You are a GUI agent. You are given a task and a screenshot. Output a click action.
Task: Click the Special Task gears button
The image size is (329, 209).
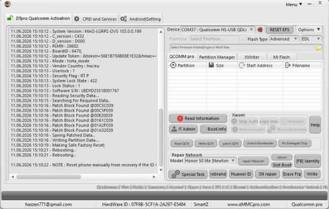[x=188, y=174]
